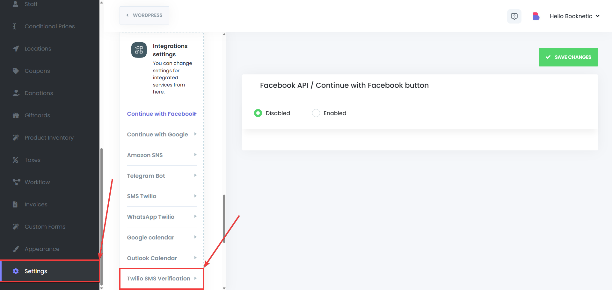Expand the Google calendar arrow
The width and height of the screenshot is (612, 290).
195,237
